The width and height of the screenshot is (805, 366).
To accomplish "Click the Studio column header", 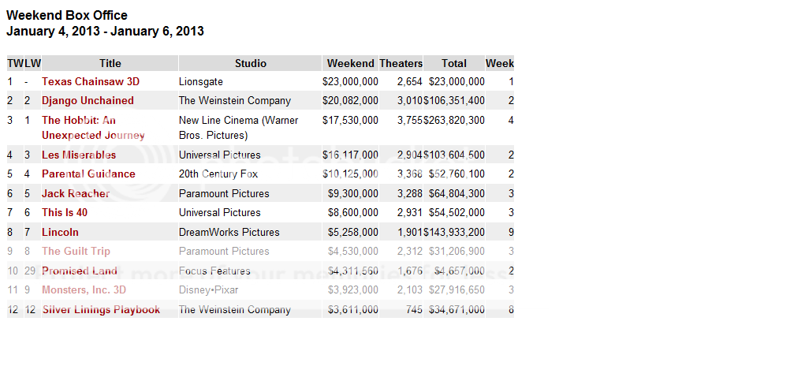I will coord(251,64).
